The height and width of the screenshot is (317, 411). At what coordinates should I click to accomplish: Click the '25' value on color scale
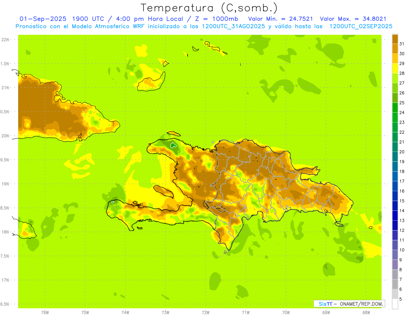tap(402, 103)
